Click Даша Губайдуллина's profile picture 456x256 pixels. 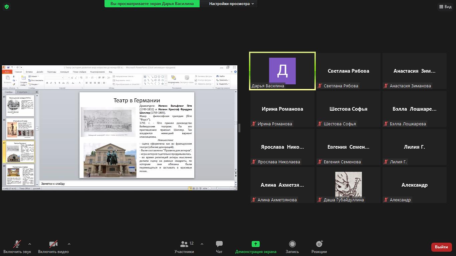tap(348, 184)
